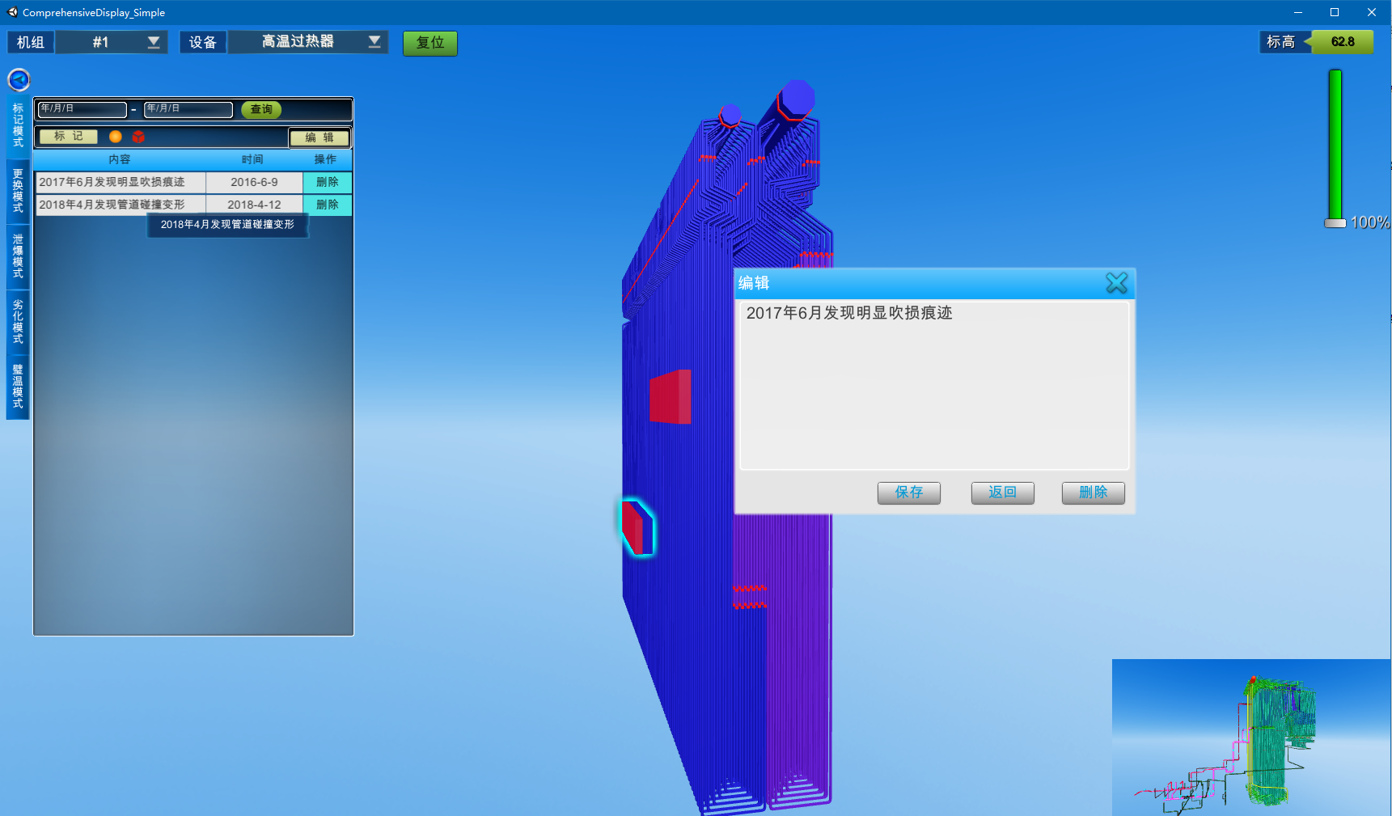This screenshot has height=816, width=1392.
Task: Select the red cube marker icon
Action: click(138, 137)
